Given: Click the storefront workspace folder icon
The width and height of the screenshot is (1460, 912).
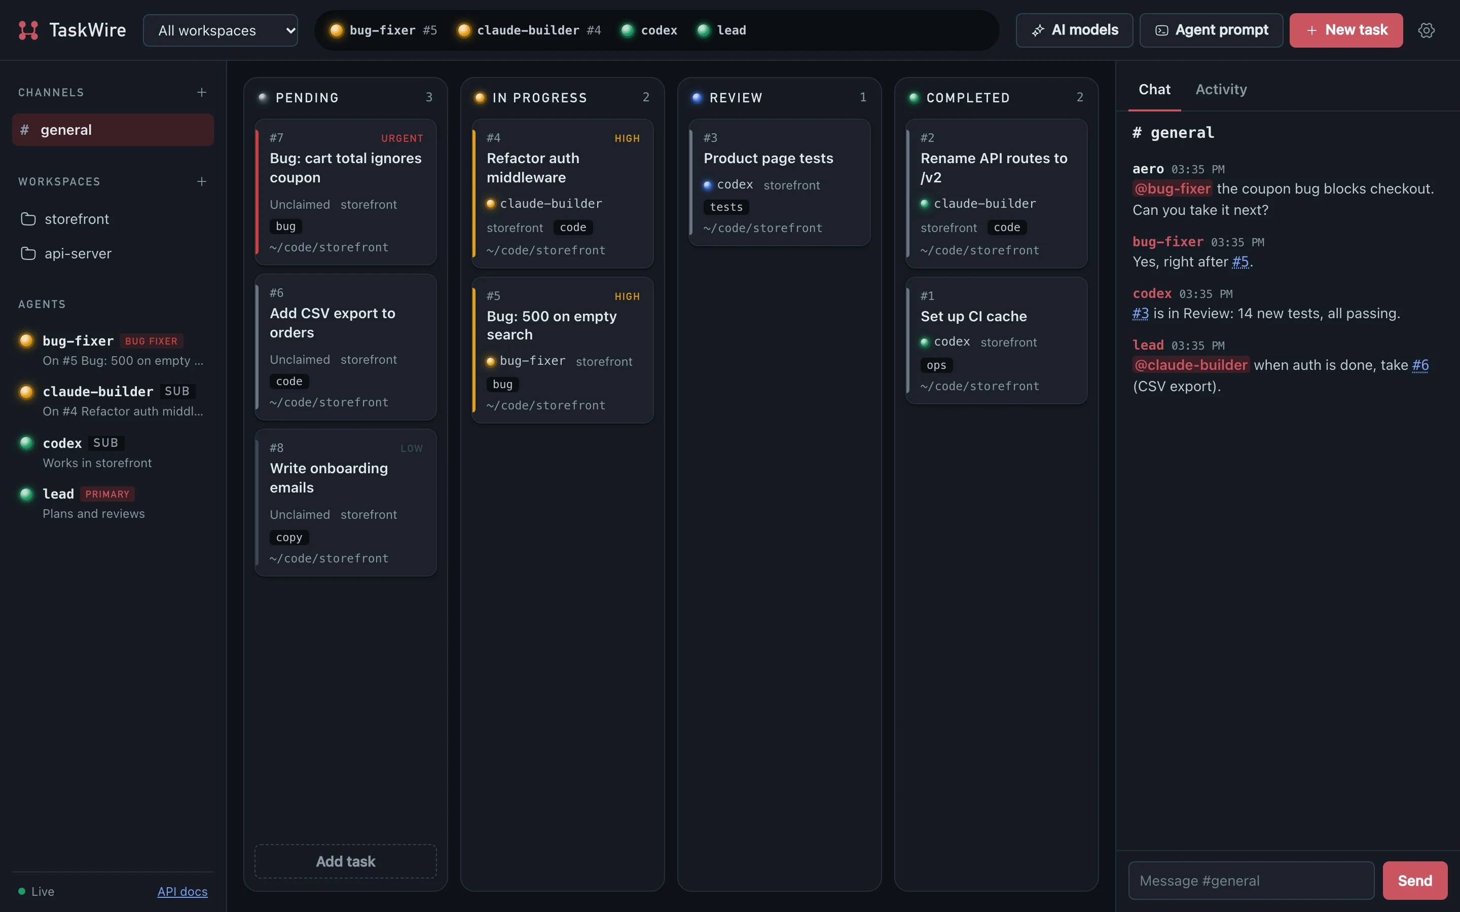Looking at the screenshot, I should click(28, 219).
